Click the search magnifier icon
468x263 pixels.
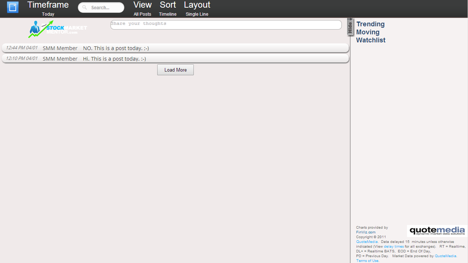coord(85,8)
